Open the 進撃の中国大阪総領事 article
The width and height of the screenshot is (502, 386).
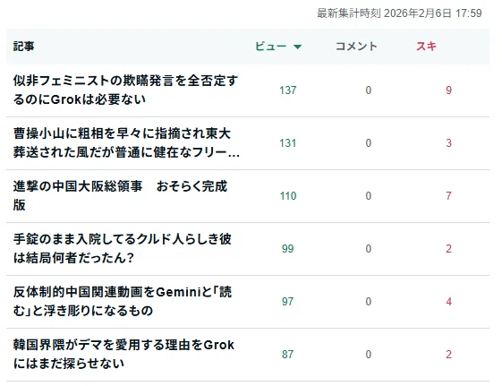121,196
